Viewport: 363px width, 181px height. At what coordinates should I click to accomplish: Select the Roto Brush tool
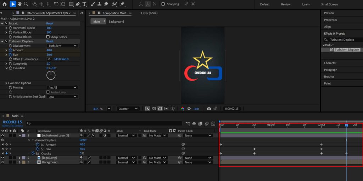pos(115,4)
